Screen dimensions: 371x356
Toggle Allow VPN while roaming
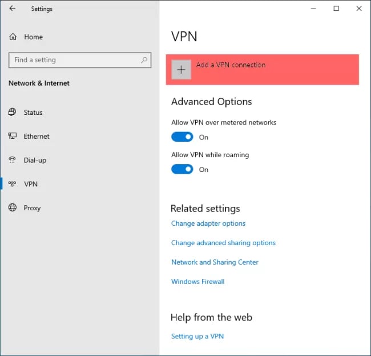coord(182,169)
